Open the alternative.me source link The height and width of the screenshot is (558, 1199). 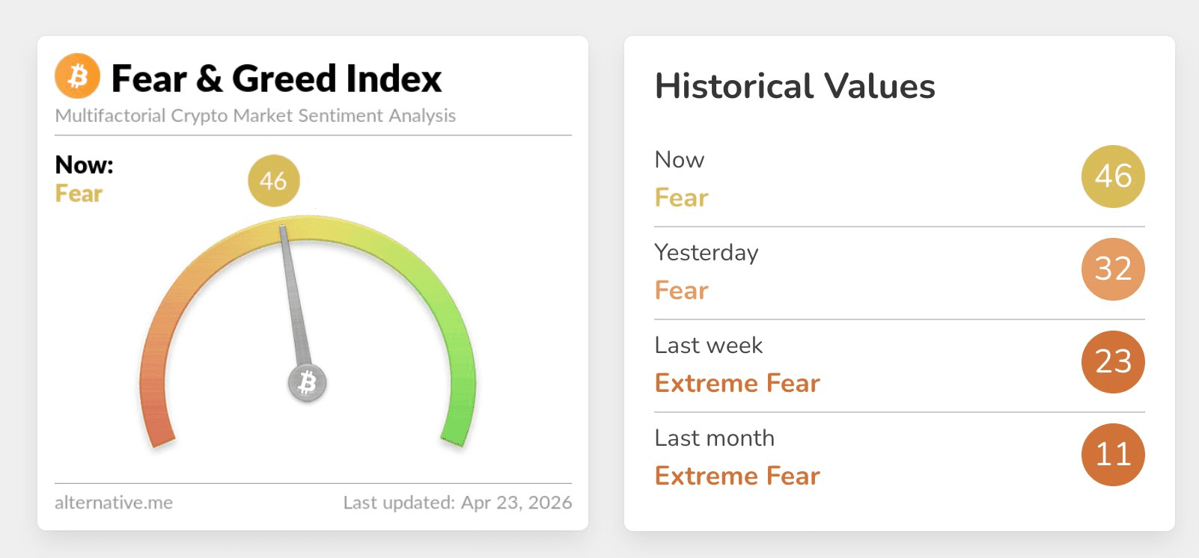pyautogui.click(x=114, y=503)
